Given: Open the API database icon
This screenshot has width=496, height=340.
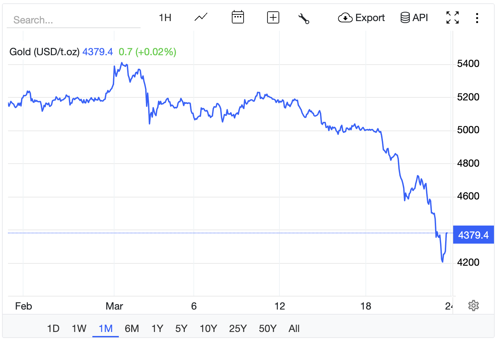Looking at the screenshot, I should coord(414,18).
